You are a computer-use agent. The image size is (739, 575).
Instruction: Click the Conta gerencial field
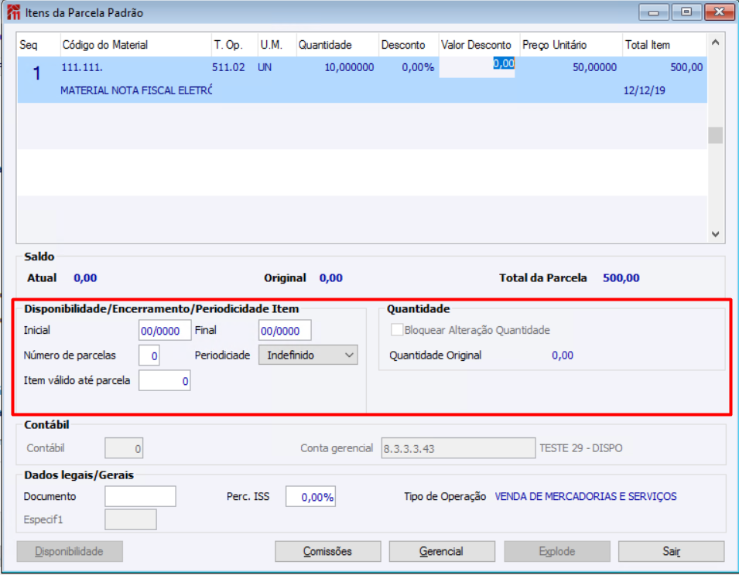pos(458,448)
